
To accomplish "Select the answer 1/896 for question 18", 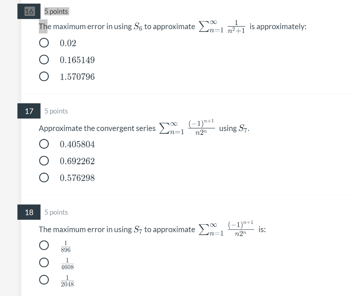I will pyautogui.click(x=44, y=245).
